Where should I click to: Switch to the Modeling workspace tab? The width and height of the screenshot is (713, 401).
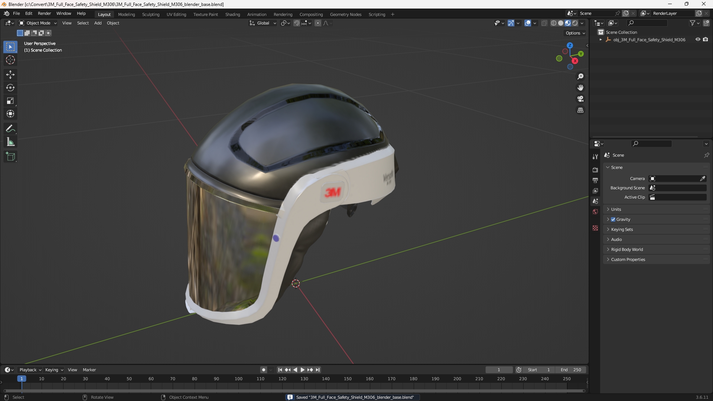tap(126, 14)
